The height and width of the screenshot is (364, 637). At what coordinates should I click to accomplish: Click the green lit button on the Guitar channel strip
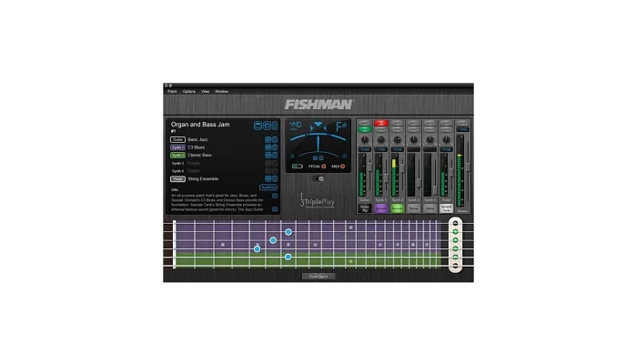pyautogui.click(x=365, y=129)
